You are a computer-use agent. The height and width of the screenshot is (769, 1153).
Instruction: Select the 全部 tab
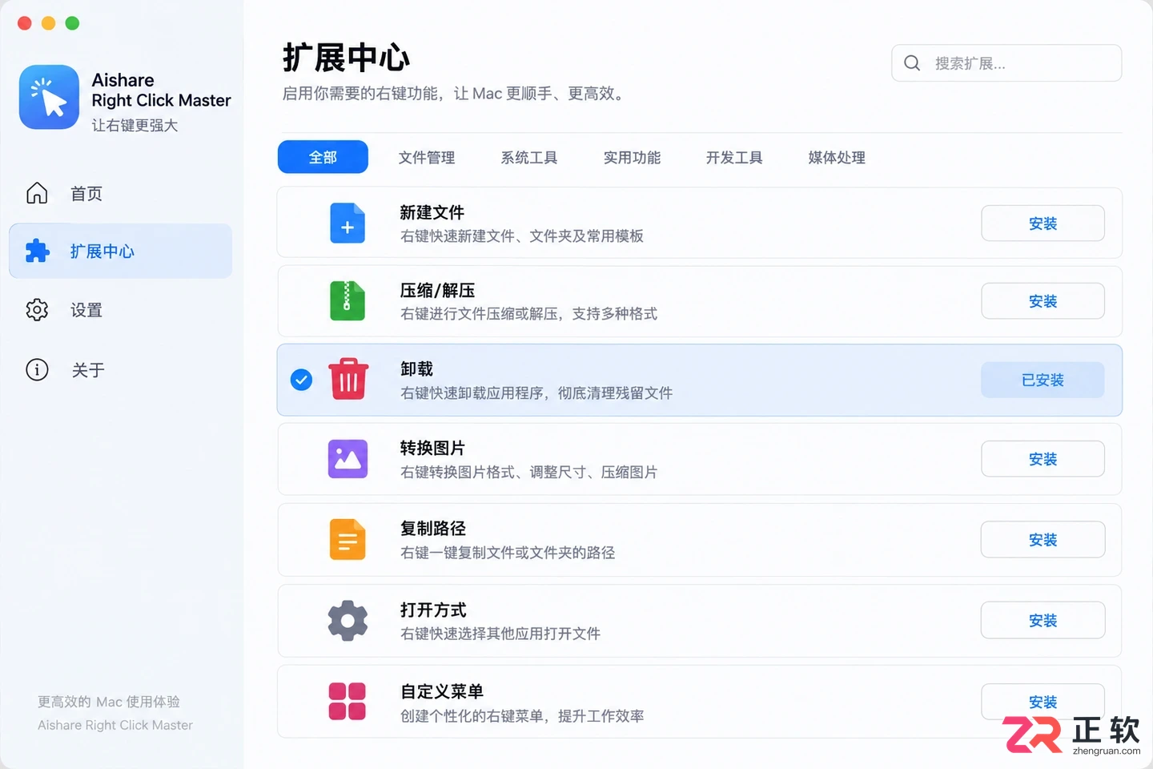coord(323,157)
